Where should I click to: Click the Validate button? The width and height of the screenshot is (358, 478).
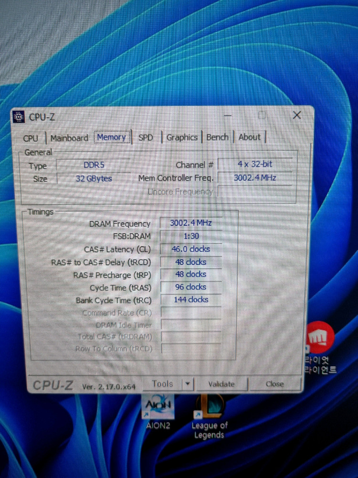click(x=221, y=384)
